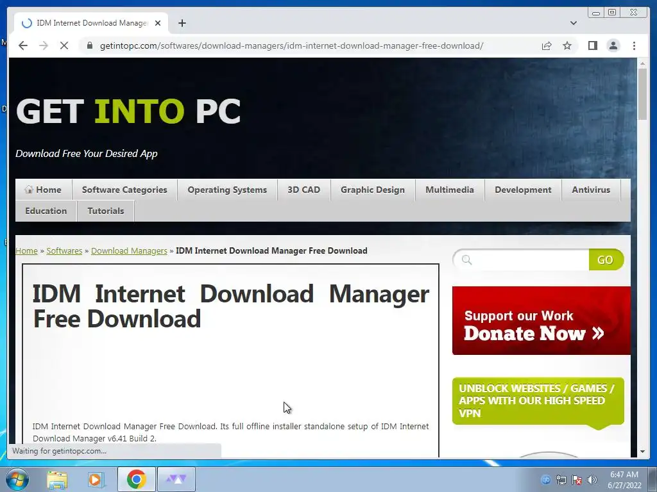Open the Education category

click(46, 211)
